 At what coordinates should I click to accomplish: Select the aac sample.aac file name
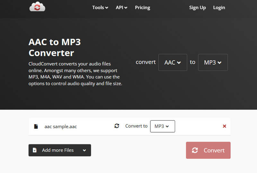[x=60, y=126]
